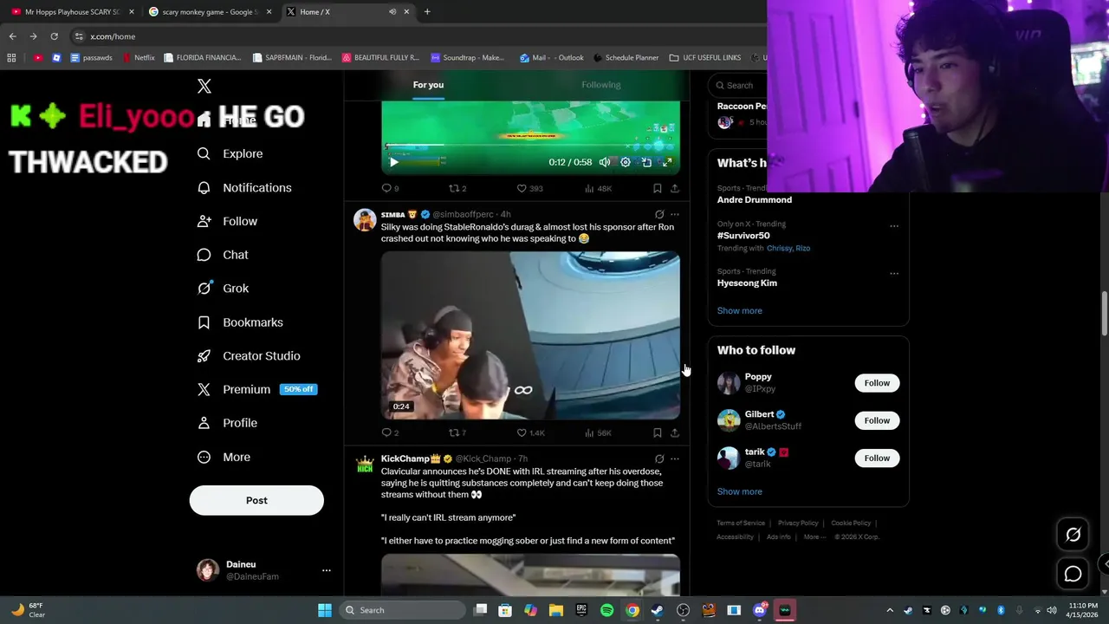1109x624 pixels.
Task: Open Spotify from the taskbar
Action: (606, 610)
